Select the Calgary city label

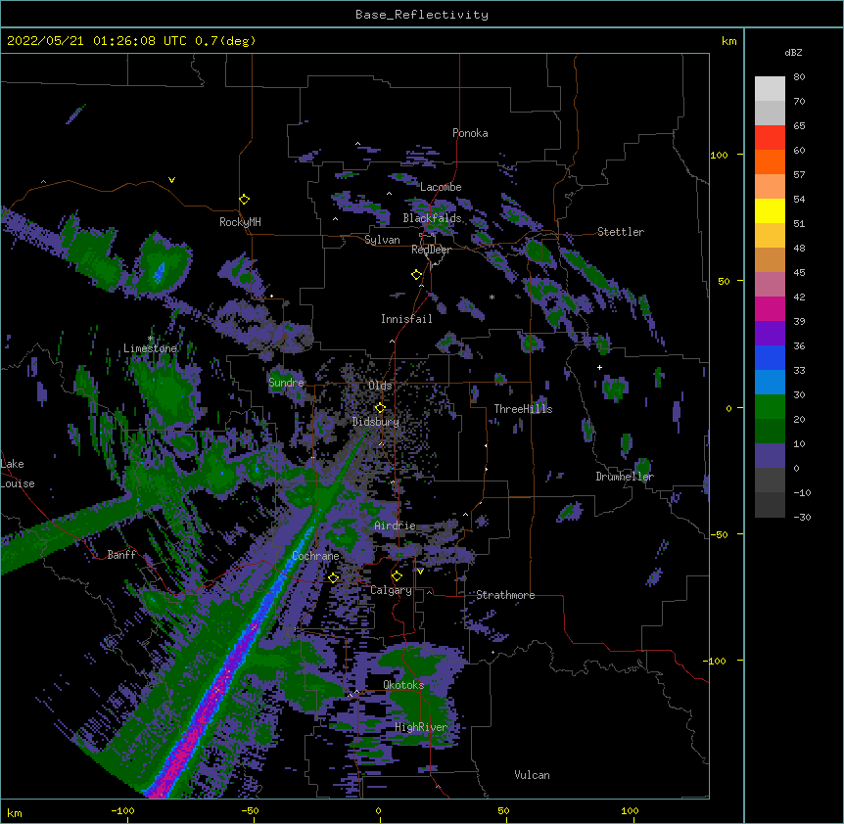tap(391, 590)
